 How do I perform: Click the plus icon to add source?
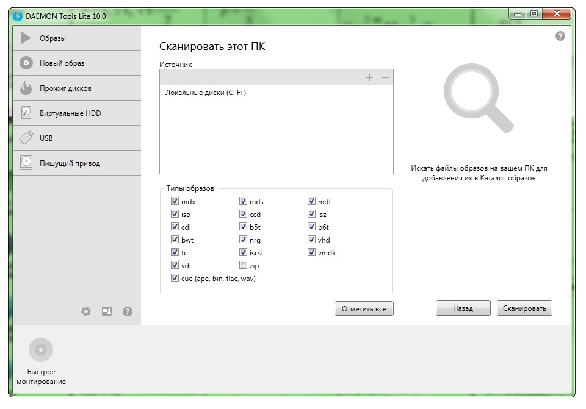[x=369, y=77]
